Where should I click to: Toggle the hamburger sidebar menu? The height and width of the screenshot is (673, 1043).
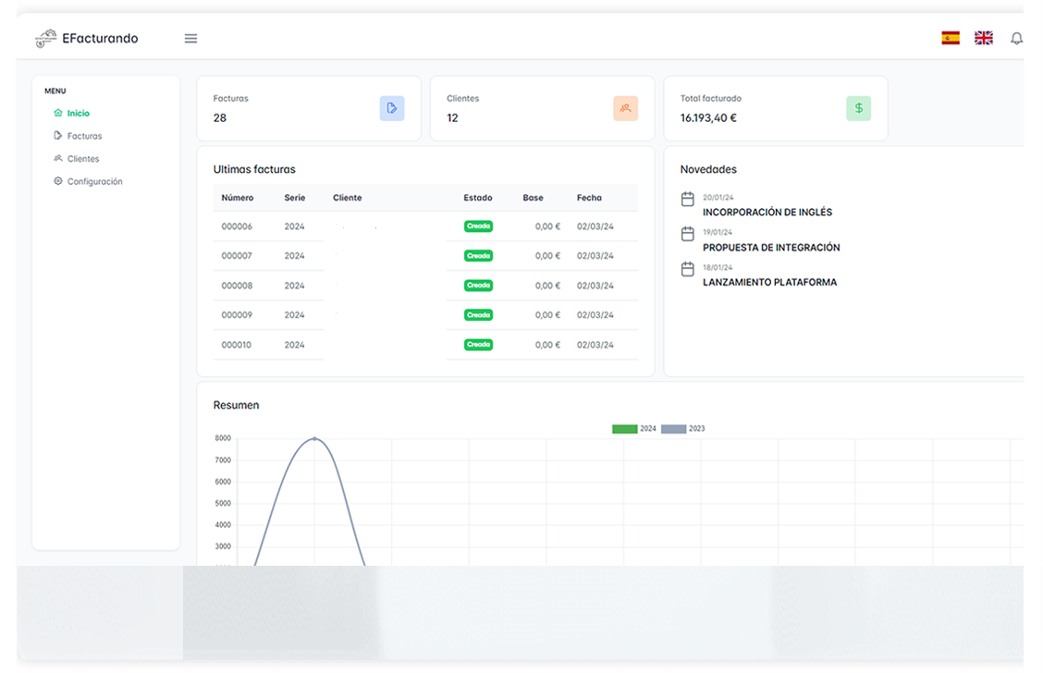tap(190, 39)
